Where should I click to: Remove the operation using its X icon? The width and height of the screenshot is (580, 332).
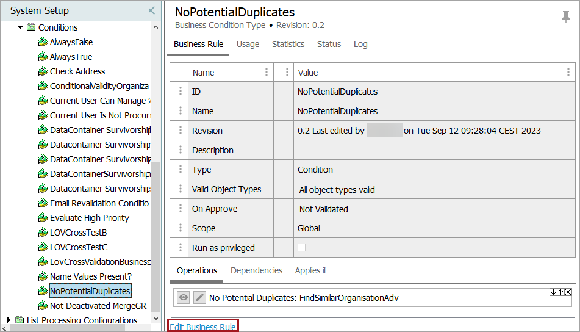568,292
